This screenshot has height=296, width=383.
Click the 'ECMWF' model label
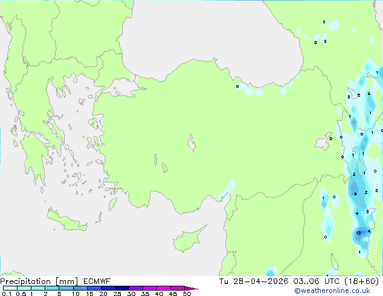pyautogui.click(x=97, y=282)
